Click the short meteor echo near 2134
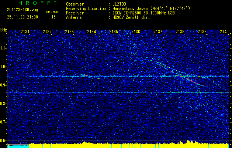 click(x=86, y=75)
